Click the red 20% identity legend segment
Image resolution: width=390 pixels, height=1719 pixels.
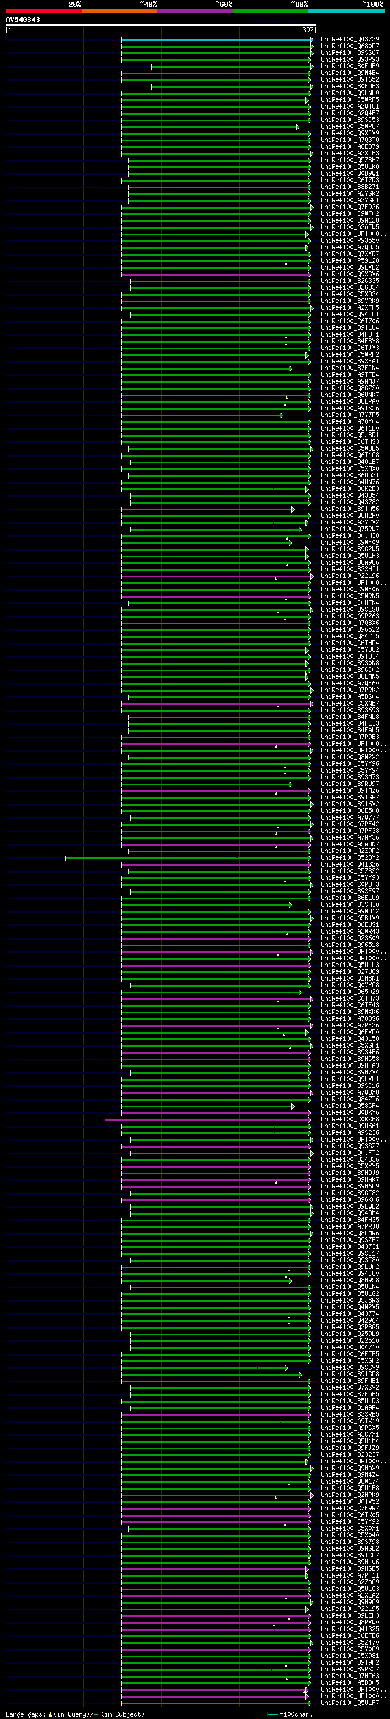coord(43,11)
